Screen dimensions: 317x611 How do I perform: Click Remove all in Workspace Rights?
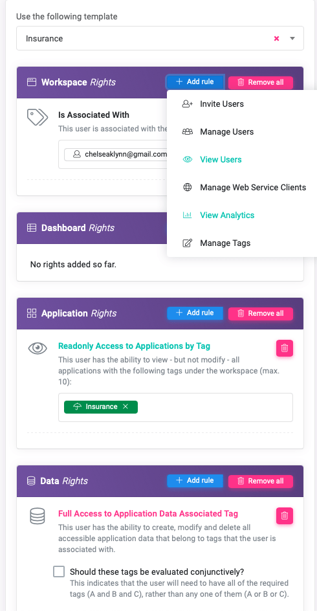[261, 82]
